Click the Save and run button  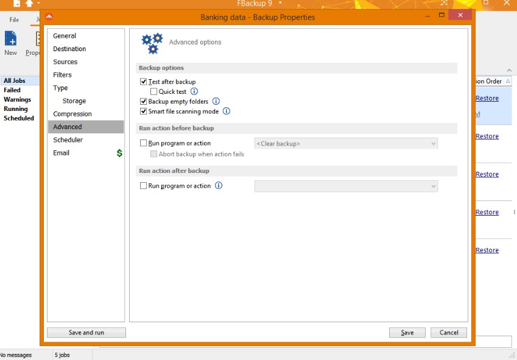click(x=86, y=332)
